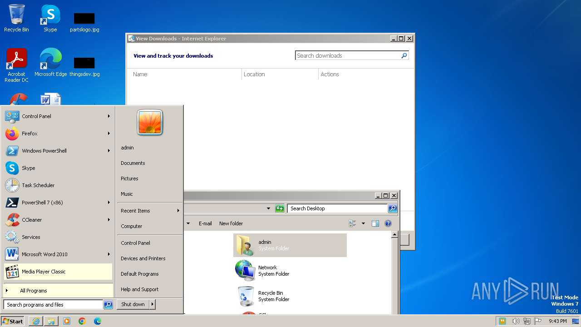Open Windows Explorer taskbar icon

tap(51, 321)
